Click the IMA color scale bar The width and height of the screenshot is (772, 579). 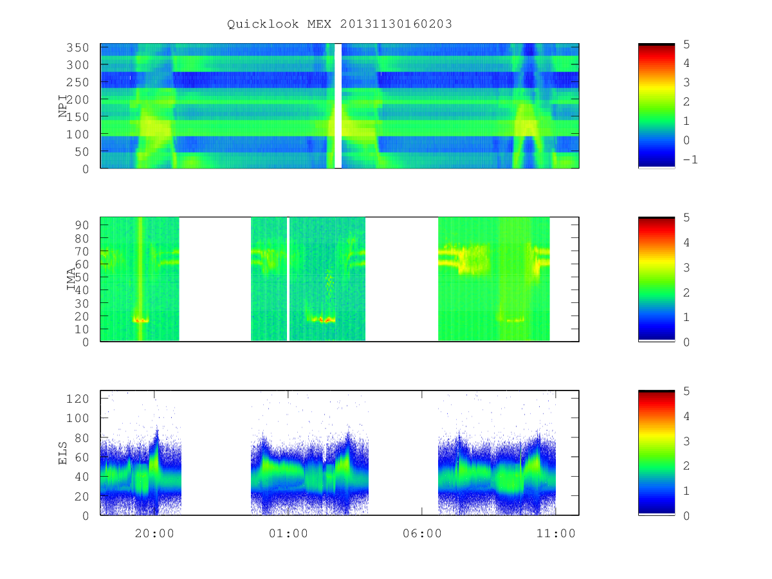[x=656, y=279]
